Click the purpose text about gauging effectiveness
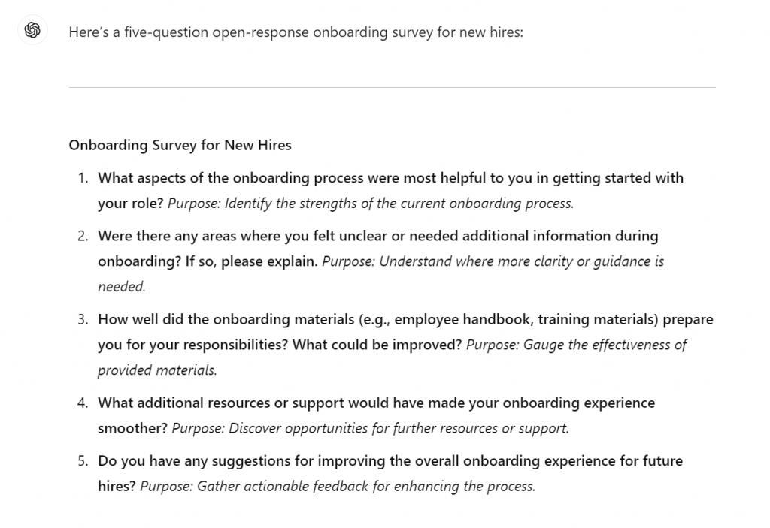770x528 pixels. pyautogui.click(x=576, y=345)
